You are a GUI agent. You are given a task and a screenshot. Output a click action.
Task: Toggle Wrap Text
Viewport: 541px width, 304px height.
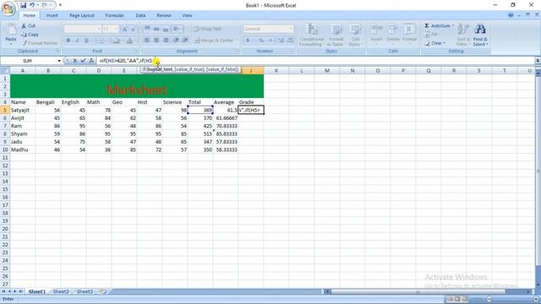207,29
